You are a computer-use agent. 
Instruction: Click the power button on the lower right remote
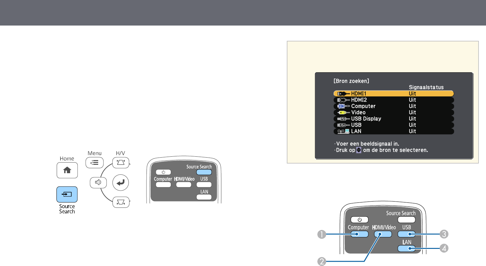tap(359, 220)
